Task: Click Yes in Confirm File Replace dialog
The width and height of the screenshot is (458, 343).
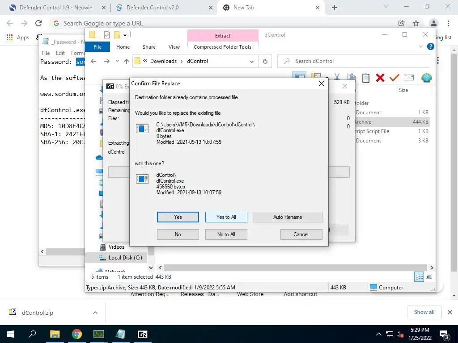Action: (x=178, y=217)
